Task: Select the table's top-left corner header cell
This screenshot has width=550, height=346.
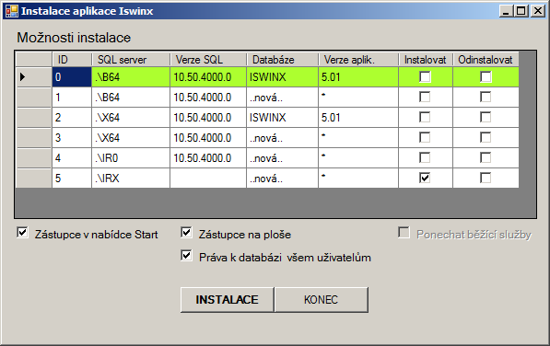Action: [34, 60]
